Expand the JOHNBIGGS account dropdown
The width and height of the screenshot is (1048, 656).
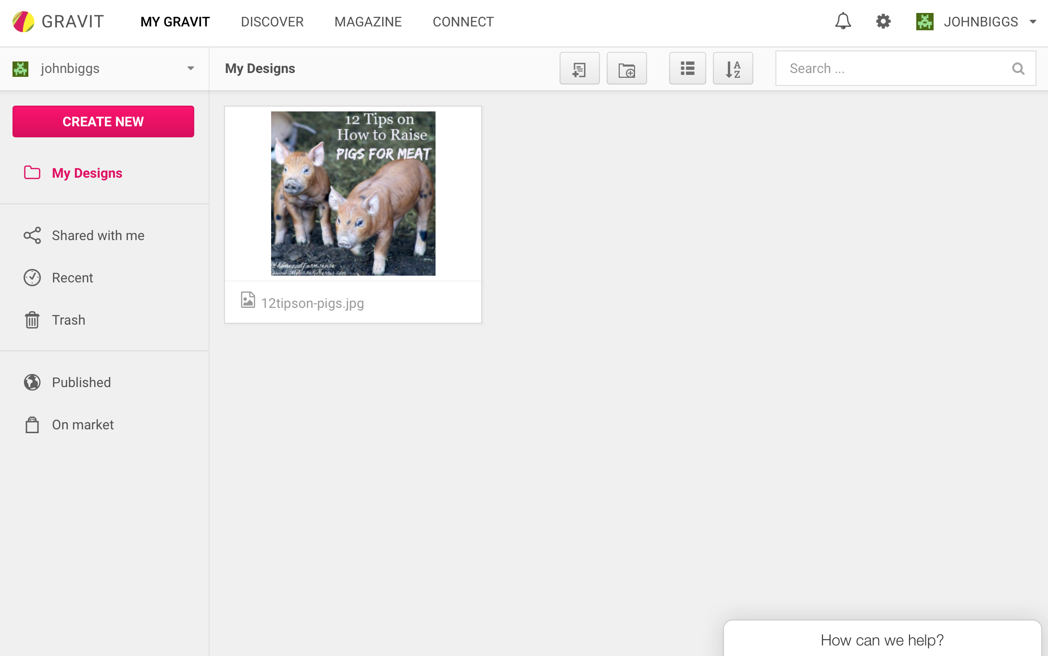click(1033, 22)
